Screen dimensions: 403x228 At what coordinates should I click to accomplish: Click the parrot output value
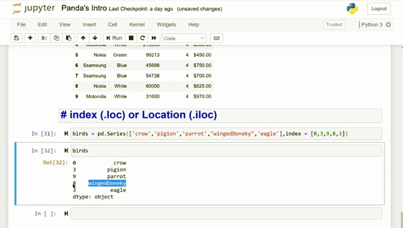pos(117,176)
